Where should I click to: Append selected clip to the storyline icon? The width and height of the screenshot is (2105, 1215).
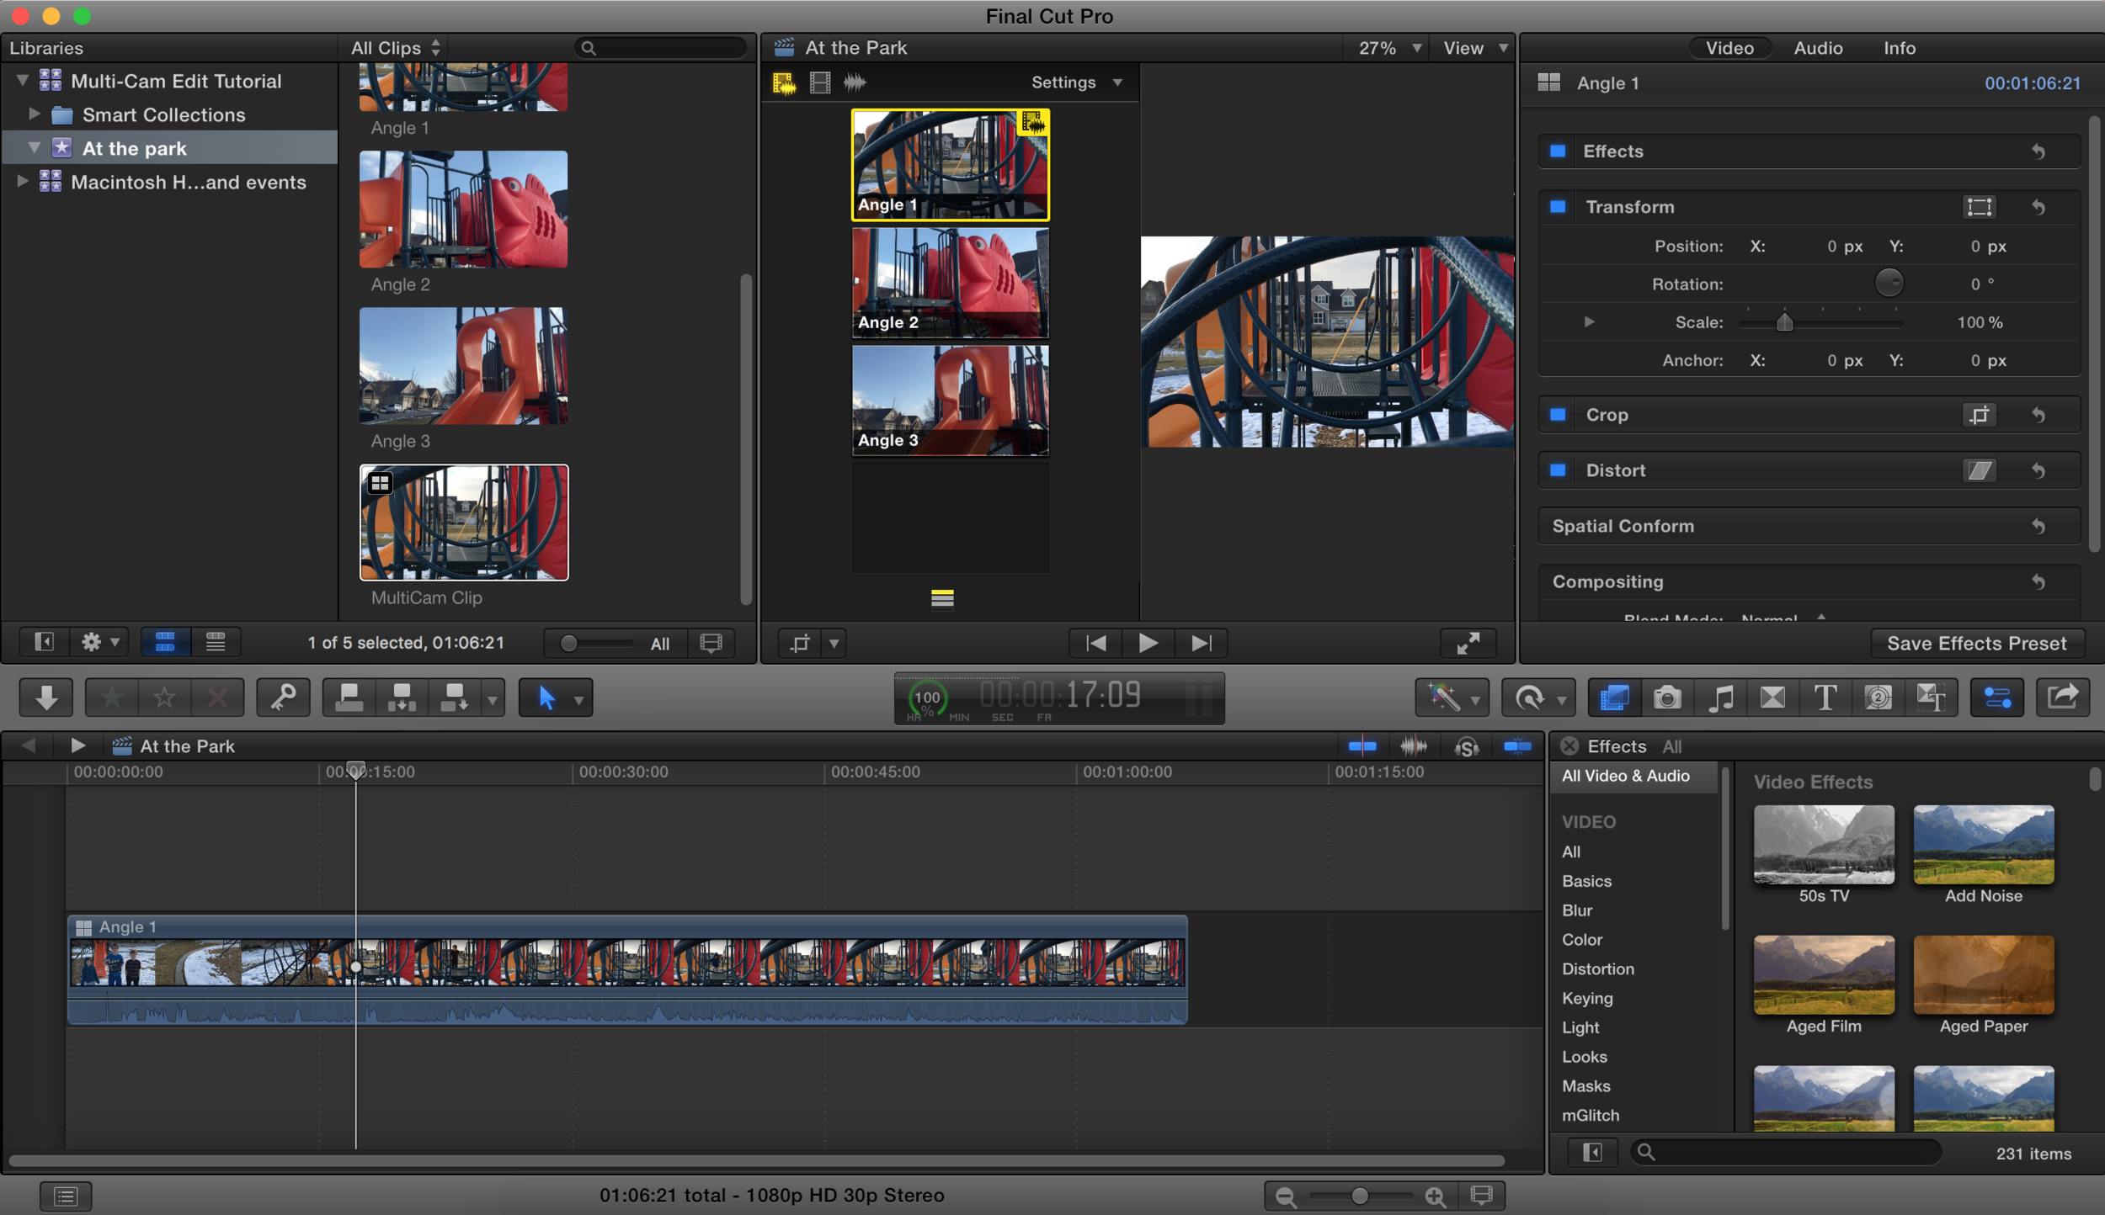click(x=455, y=698)
